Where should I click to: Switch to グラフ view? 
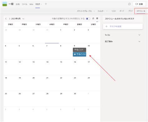[131, 11]
